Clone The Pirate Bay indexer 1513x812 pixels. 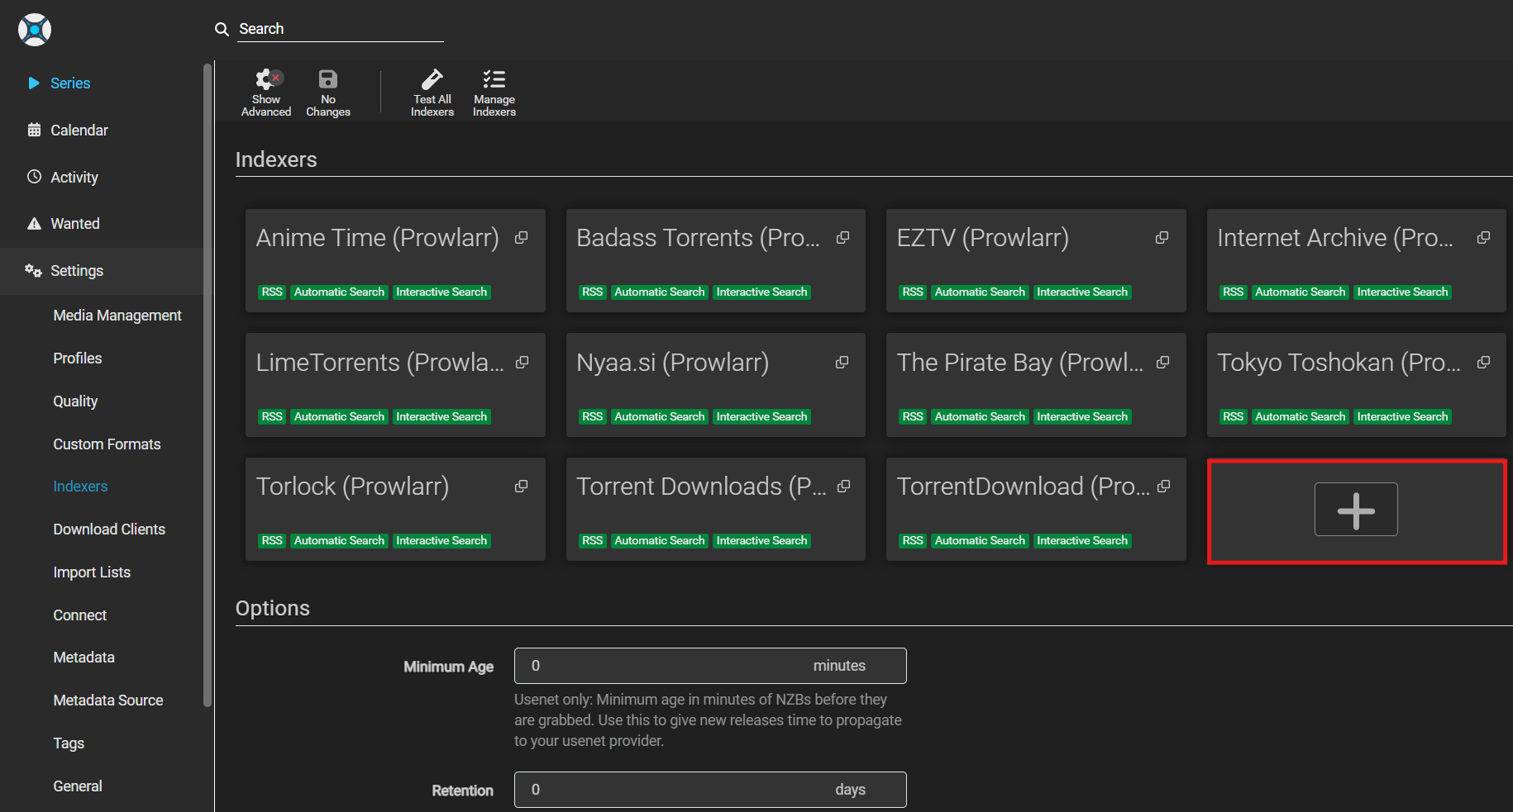coord(1163,363)
